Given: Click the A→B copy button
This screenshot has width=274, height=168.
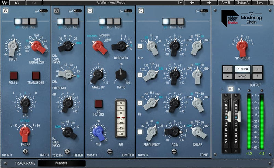Looking at the screenshot, I should pos(227,3).
